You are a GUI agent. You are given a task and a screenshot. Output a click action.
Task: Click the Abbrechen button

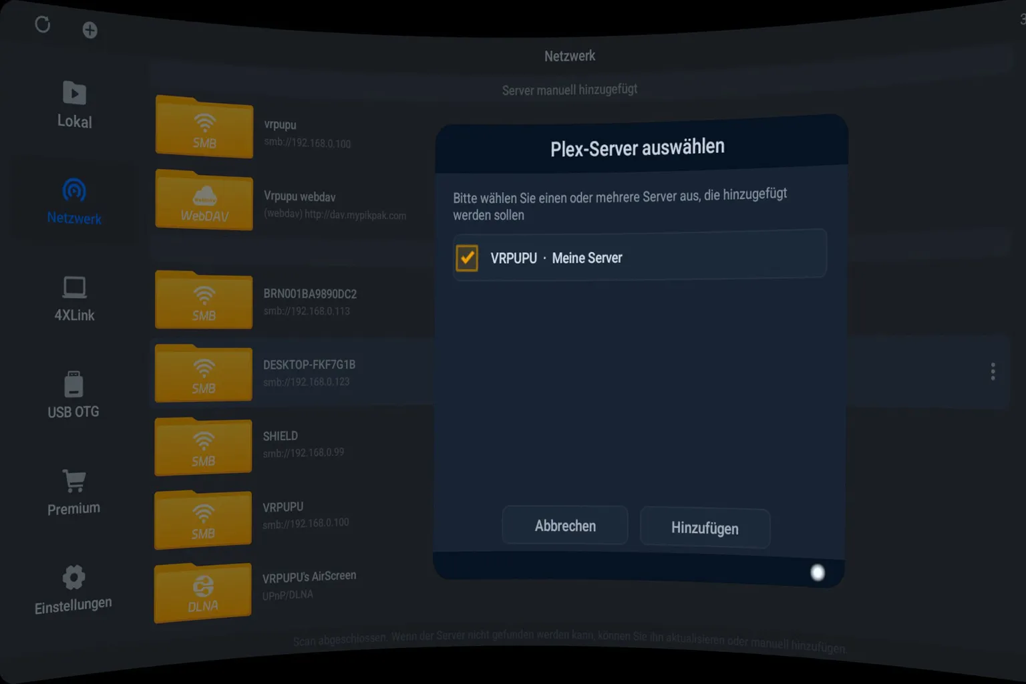click(x=565, y=526)
